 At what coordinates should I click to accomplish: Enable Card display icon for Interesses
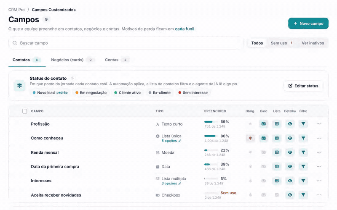point(264,181)
